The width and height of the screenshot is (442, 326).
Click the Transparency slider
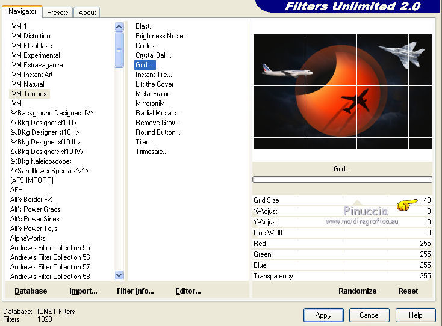pyautogui.click(x=342, y=276)
